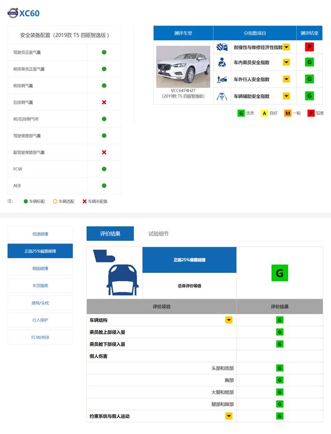Click the occupant safety seatbelt icon
Screen dimensions: 331x434
click(x=222, y=63)
